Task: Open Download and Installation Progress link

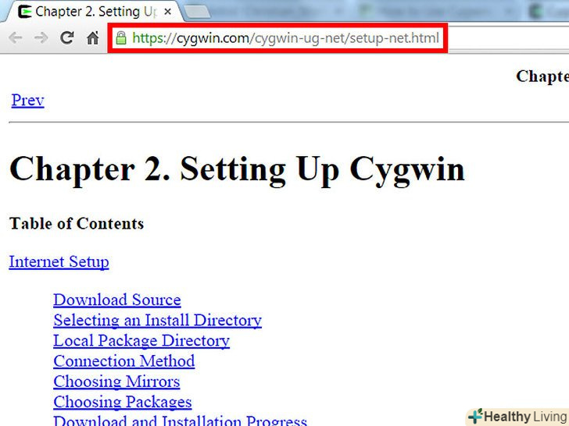Action: tap(180, 421)
